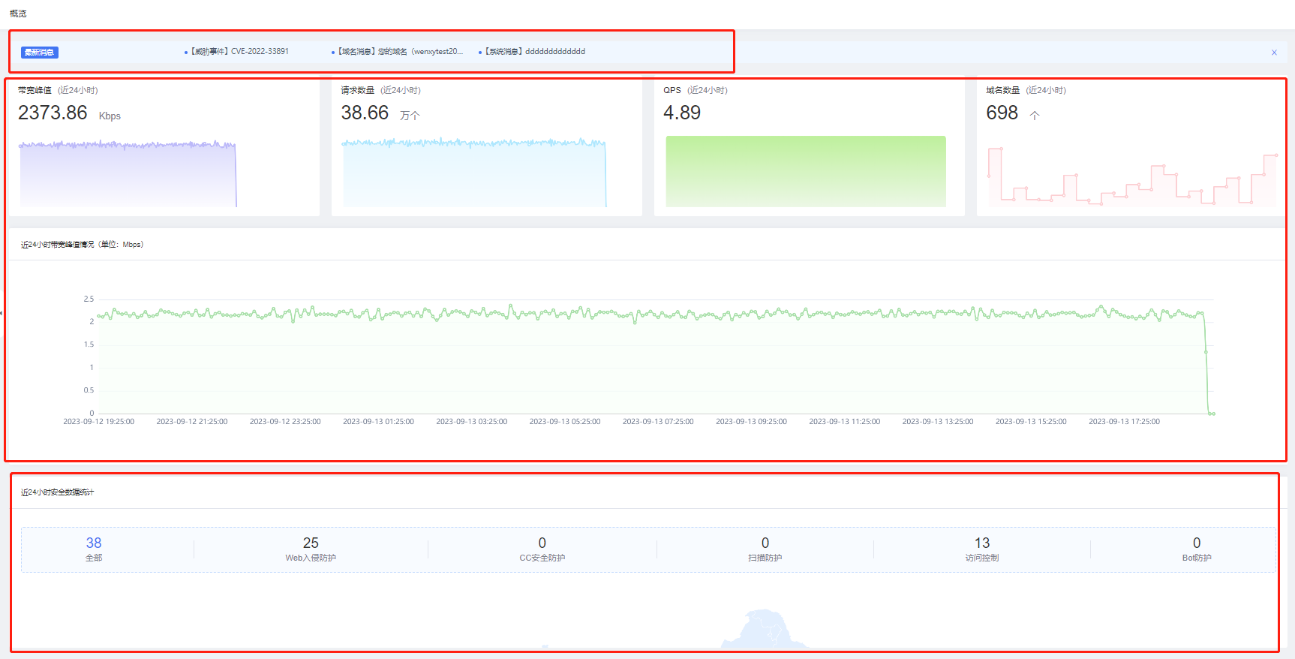This screenshot has width=1295, height=659.
Task: Open the CVE-2022-33891 threat event message
Action: tap(239, 52)
